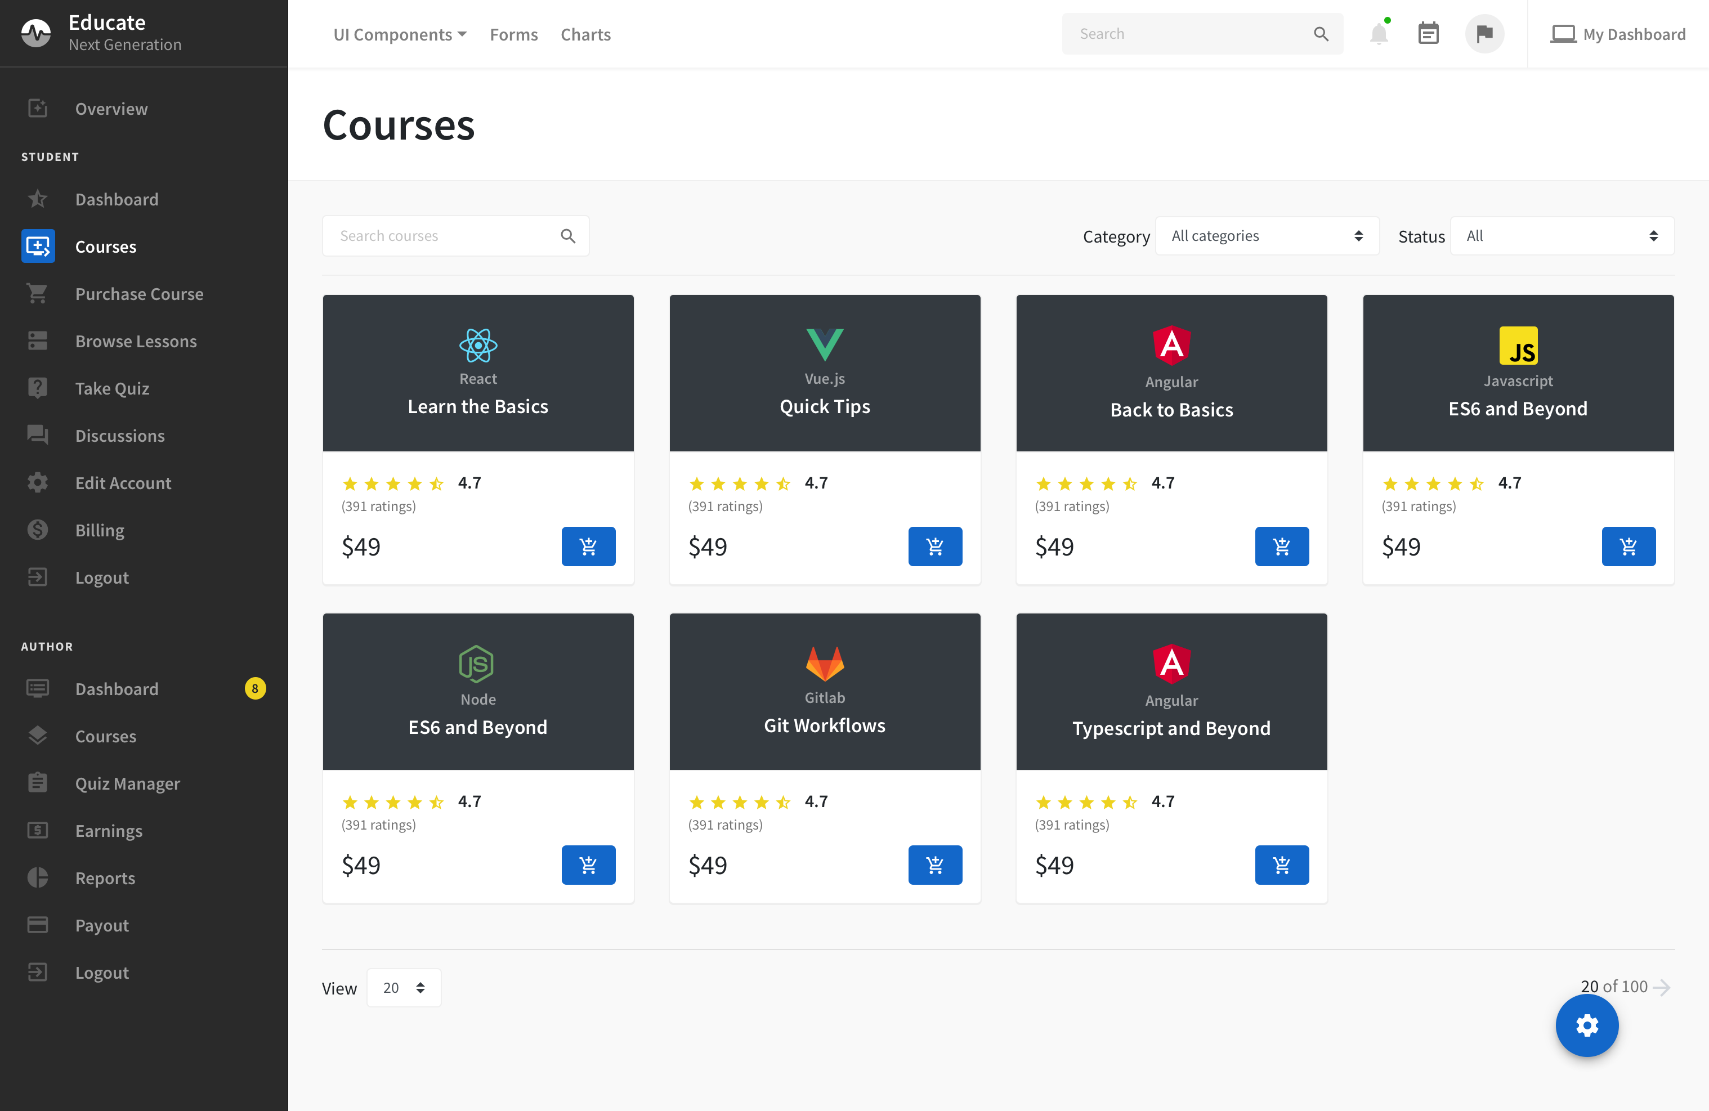Image resolution: width=1709 pixels, height=1111 pixels.
Task: Open Quiz Manager in Author section
Action: point(128,783)
